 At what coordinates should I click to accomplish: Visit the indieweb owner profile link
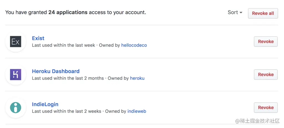137,111
